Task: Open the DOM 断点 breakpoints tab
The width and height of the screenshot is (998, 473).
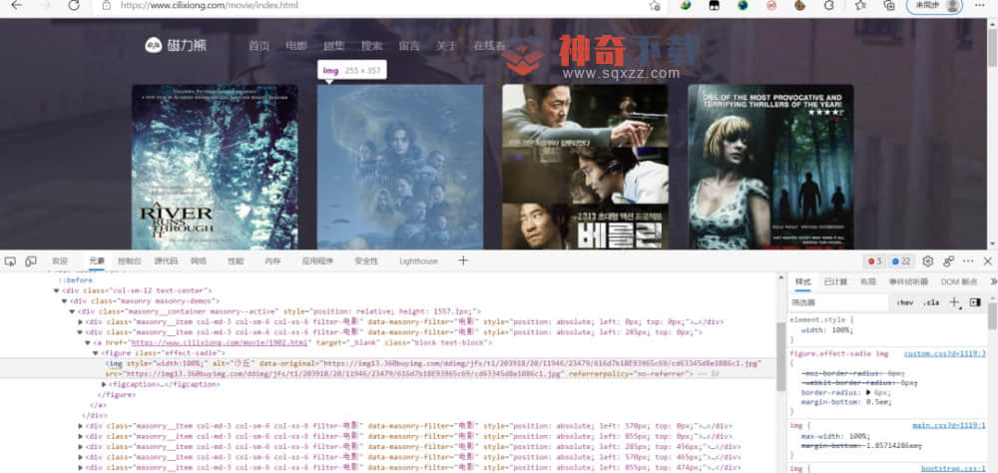Action: (959, 281)
